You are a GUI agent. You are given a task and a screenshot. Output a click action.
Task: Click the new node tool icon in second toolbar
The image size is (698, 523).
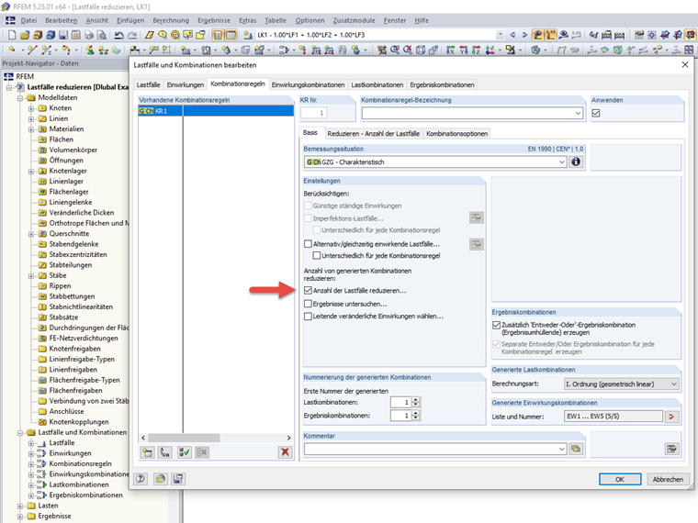click(x=12, y=50)
